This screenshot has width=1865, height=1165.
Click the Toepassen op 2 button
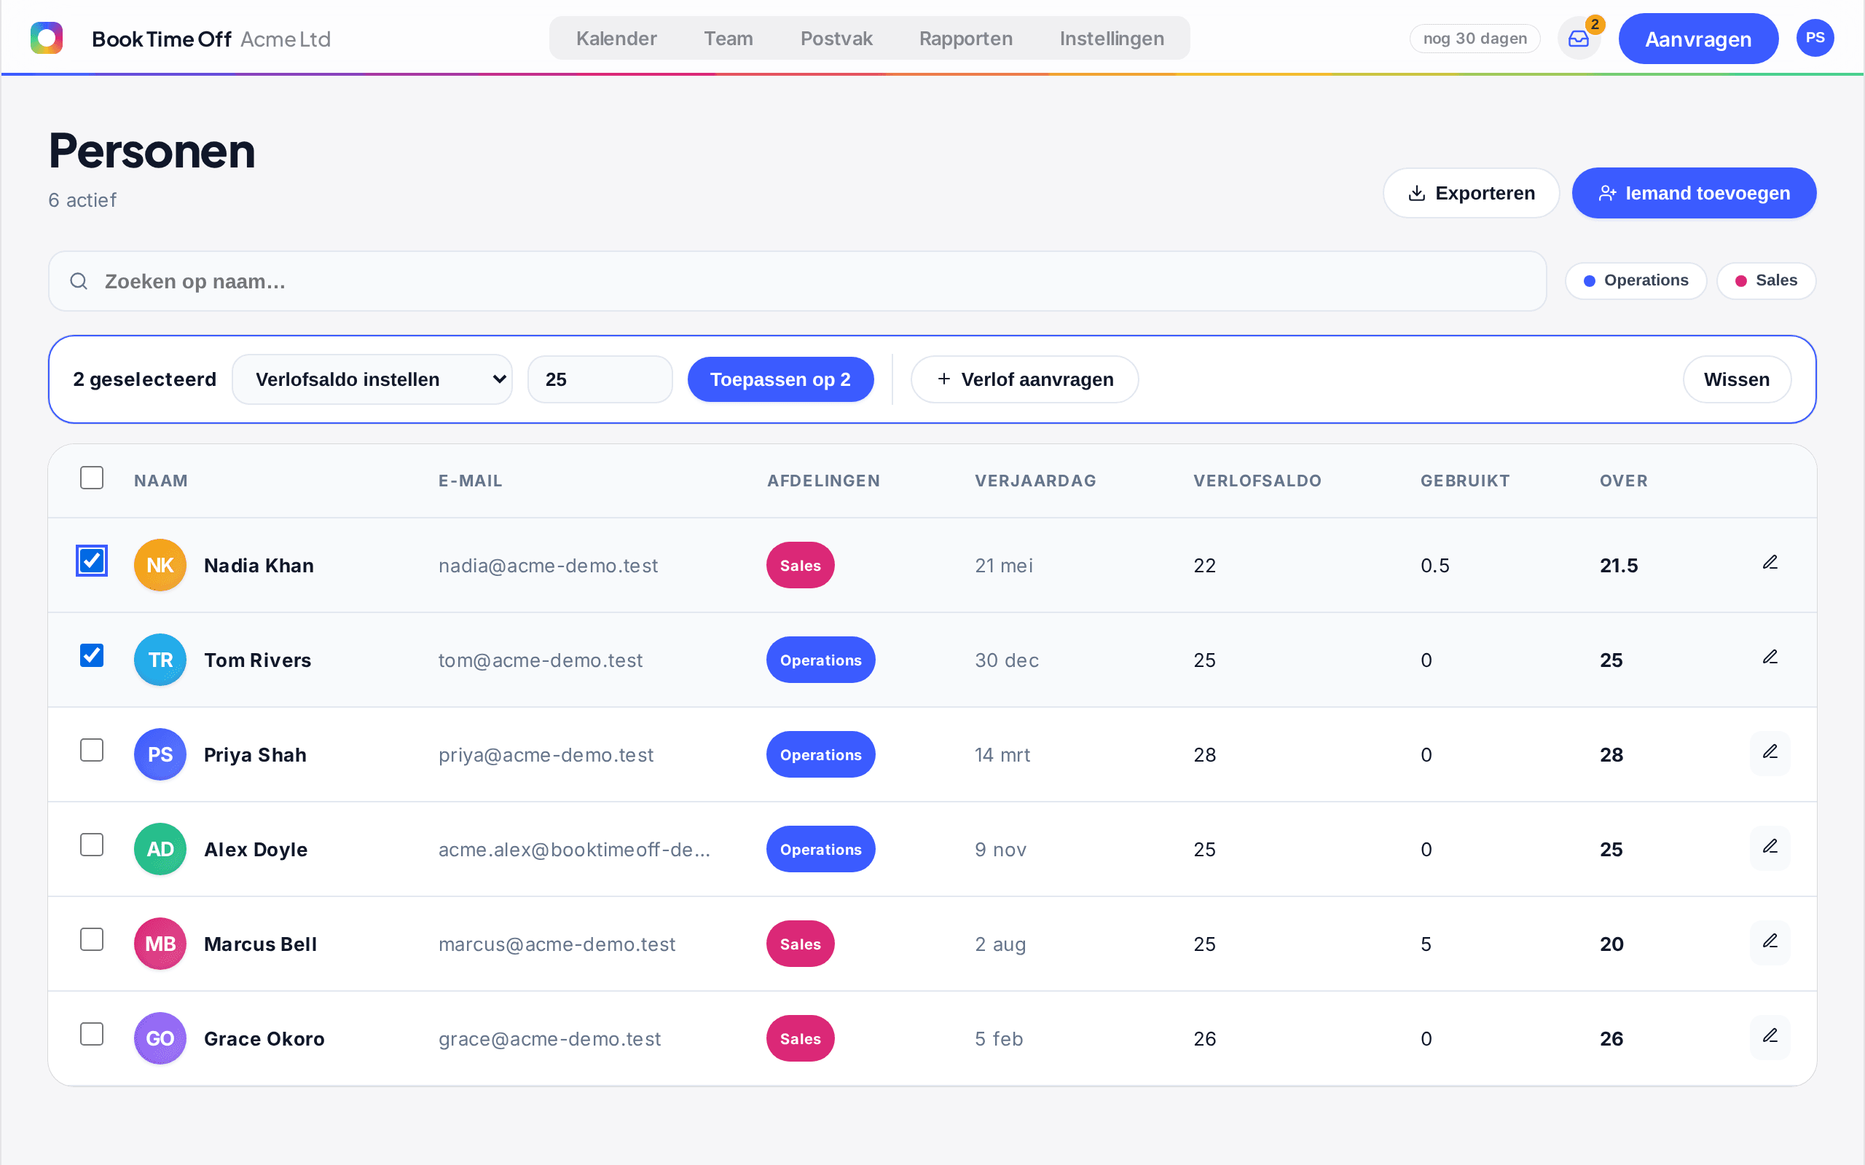(x=780, y=379)
